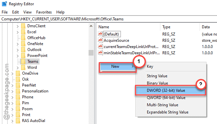Viewport: 217px width, 124px height.
Task: Click the PowerPoint folder icon
Action: 23,56
